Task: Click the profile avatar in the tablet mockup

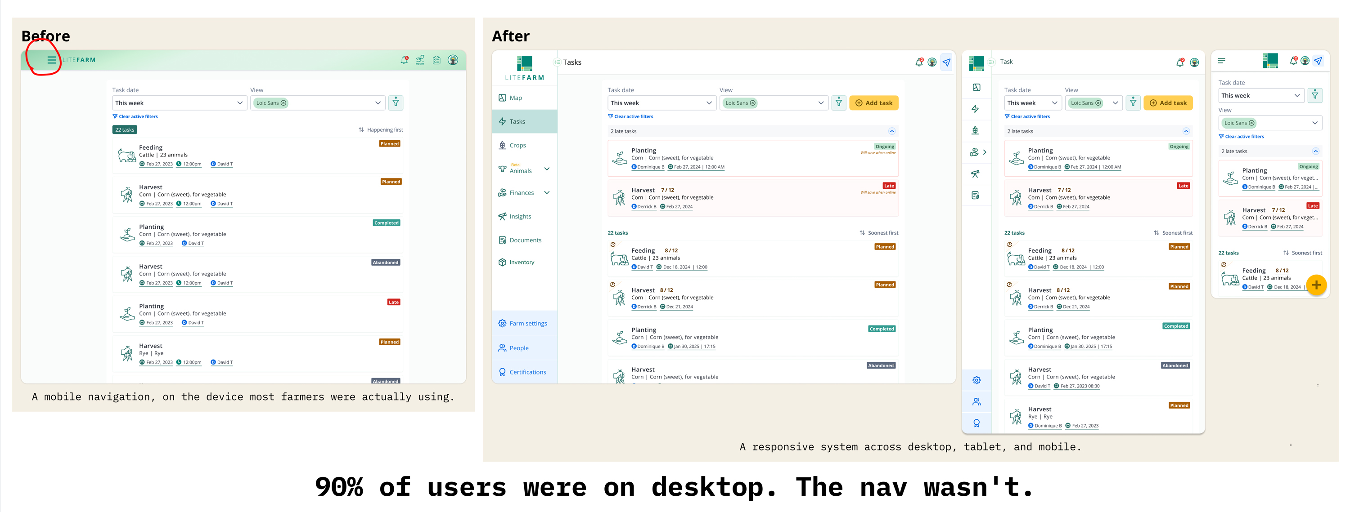Action: pyautogui.click(x=1194, y=62)
